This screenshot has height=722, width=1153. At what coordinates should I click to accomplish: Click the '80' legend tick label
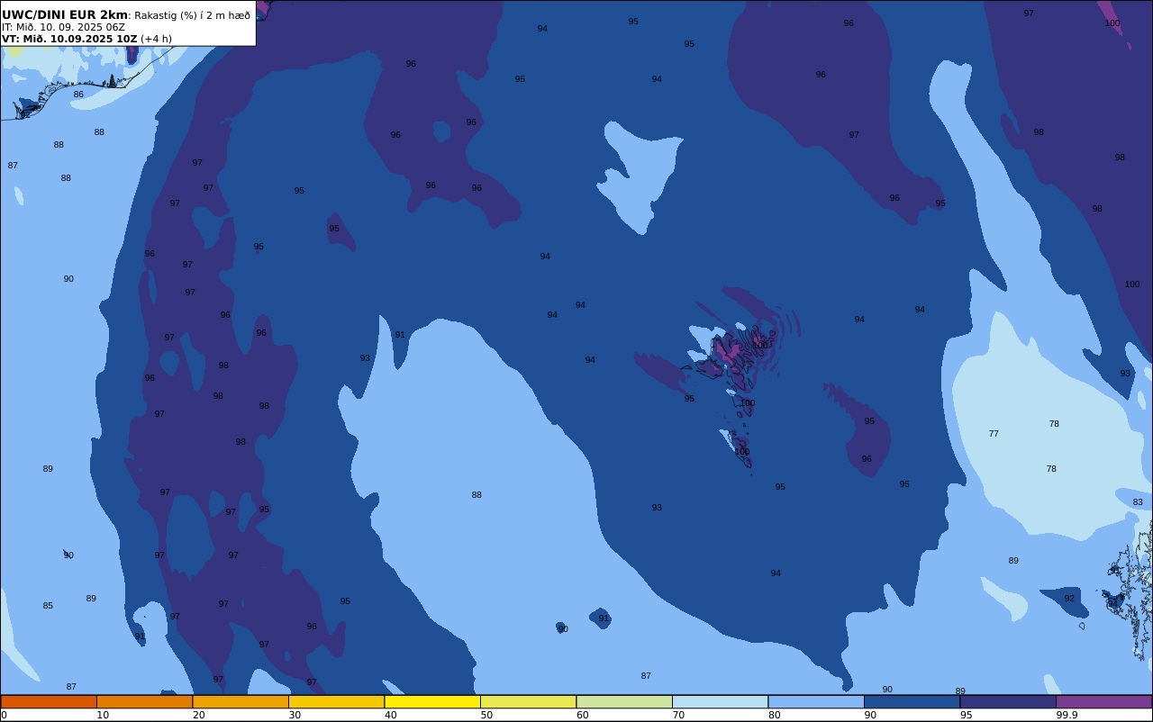774,715
